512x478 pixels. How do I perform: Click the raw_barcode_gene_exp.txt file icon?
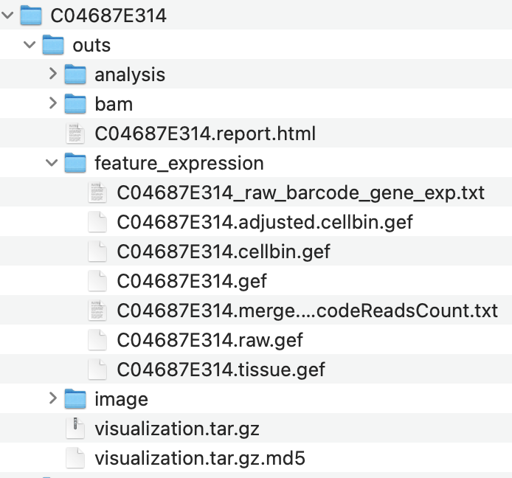(97, 193)
